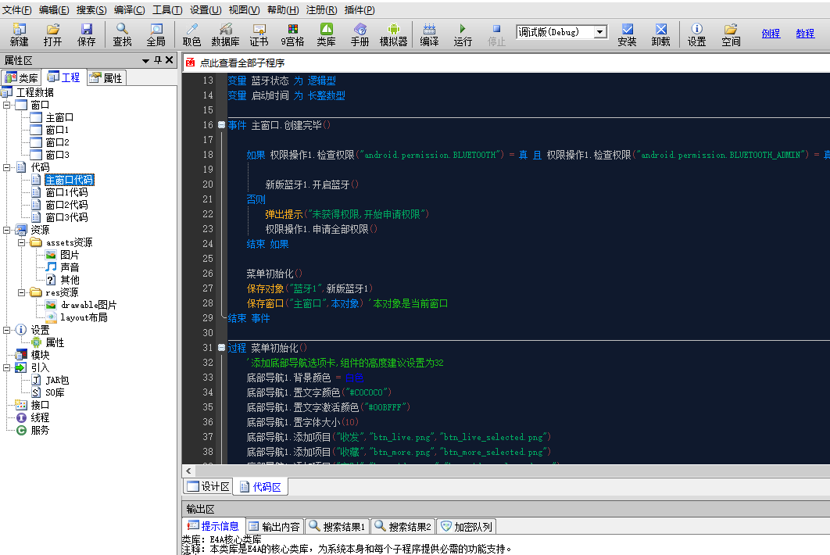Open the 数据库 database tool
The height and width of the screenshot is (555, 830).
click(226, 34)
